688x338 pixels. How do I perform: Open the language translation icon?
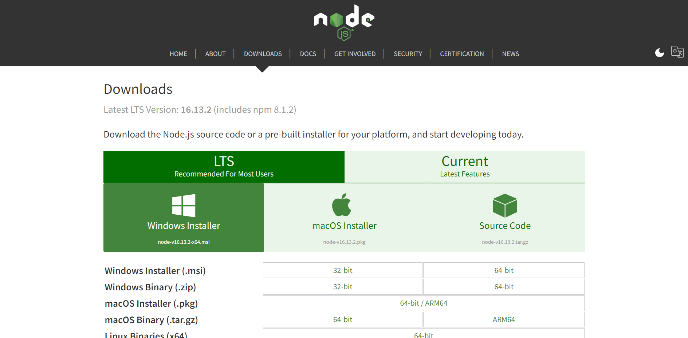click(x=677, y=52)
